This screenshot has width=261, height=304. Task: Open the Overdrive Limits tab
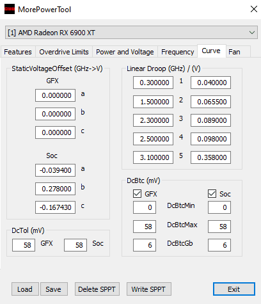(64, 52)
